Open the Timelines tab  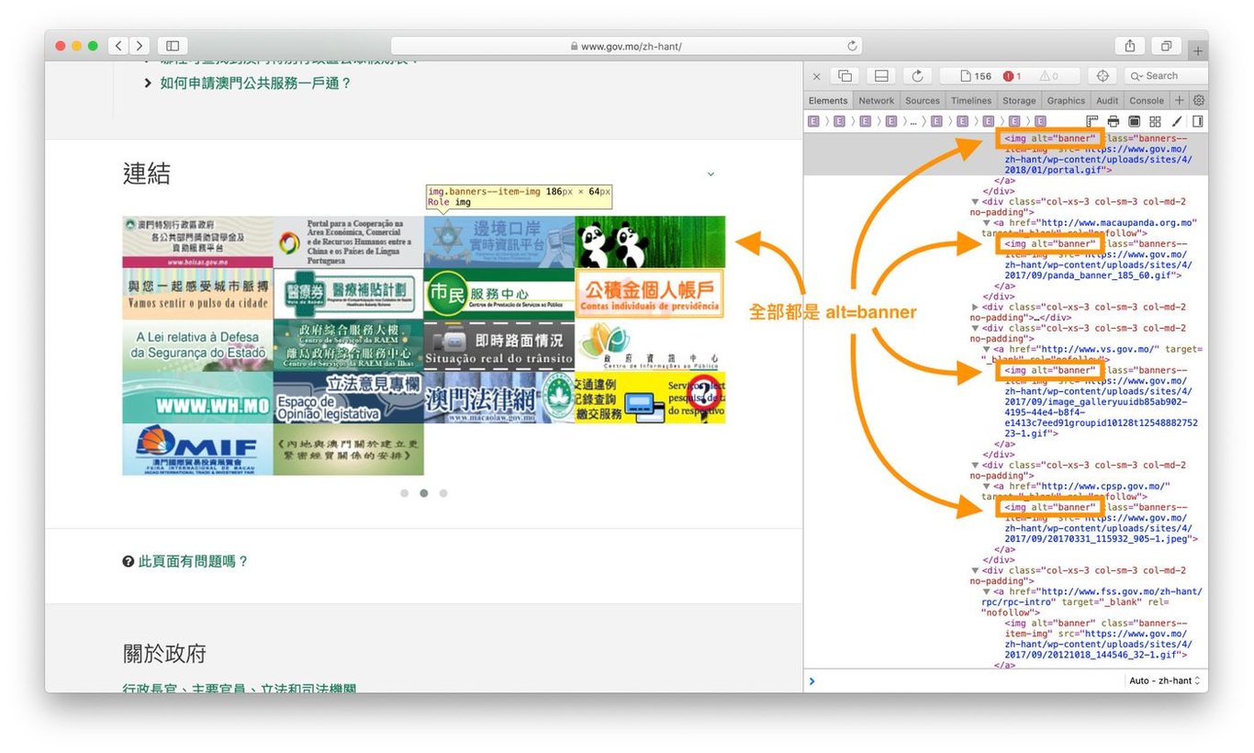(971, 101)
